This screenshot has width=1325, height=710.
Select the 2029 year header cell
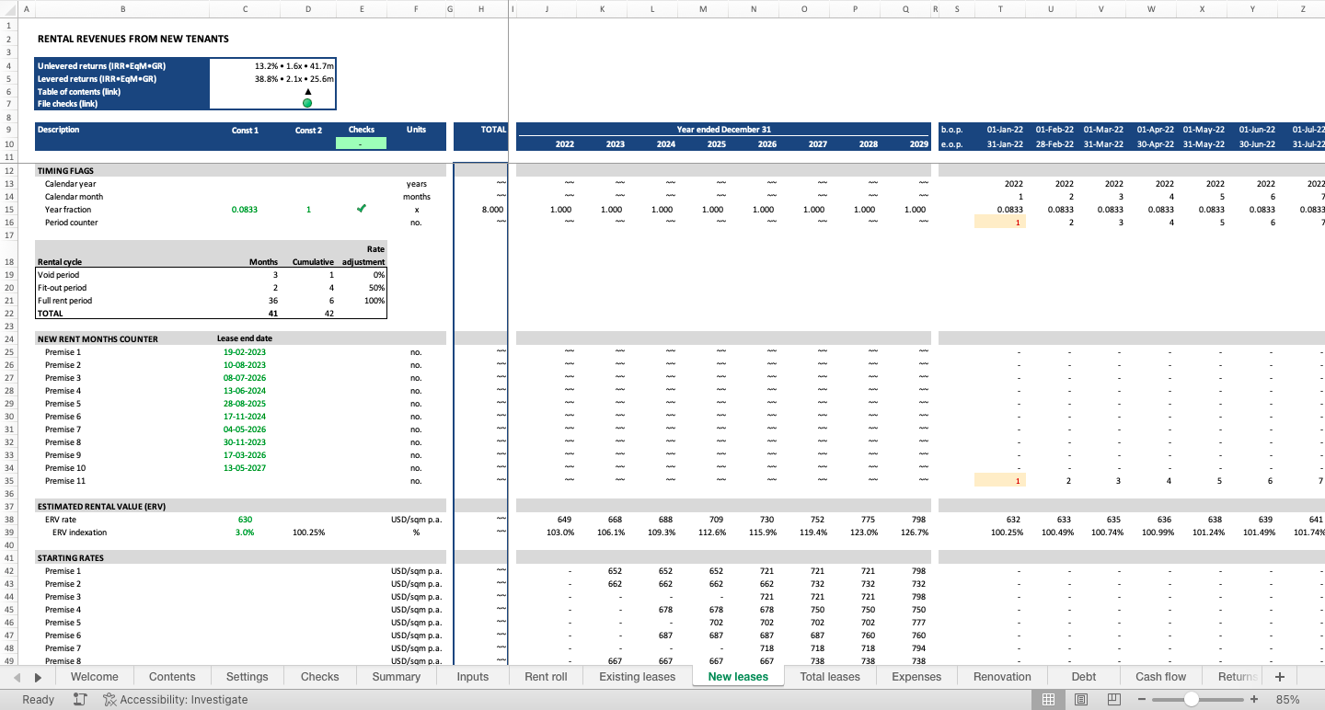(906, 144)
